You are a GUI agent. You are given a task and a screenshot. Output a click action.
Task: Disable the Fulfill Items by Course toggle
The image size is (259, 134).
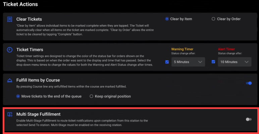coord(249,83)
